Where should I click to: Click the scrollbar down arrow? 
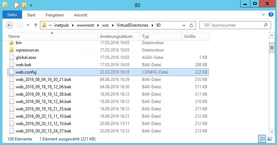[272, 132]
